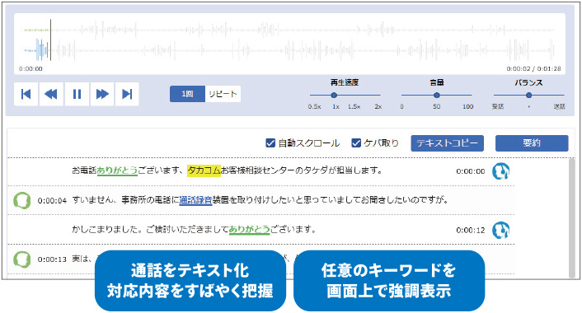Viewport: 582px width, 313px height.
Task: Rewind the call playback
Action: 51,94
